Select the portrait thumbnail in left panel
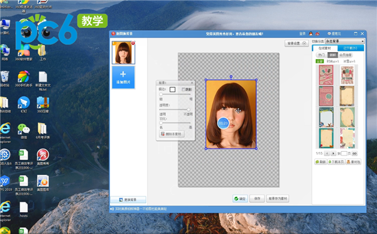This screenshot has height=234, width=377. click(x=123, y=53)
